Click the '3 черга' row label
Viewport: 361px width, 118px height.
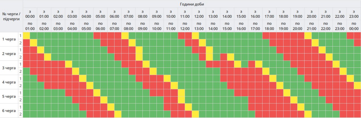[x=9, y=68]
